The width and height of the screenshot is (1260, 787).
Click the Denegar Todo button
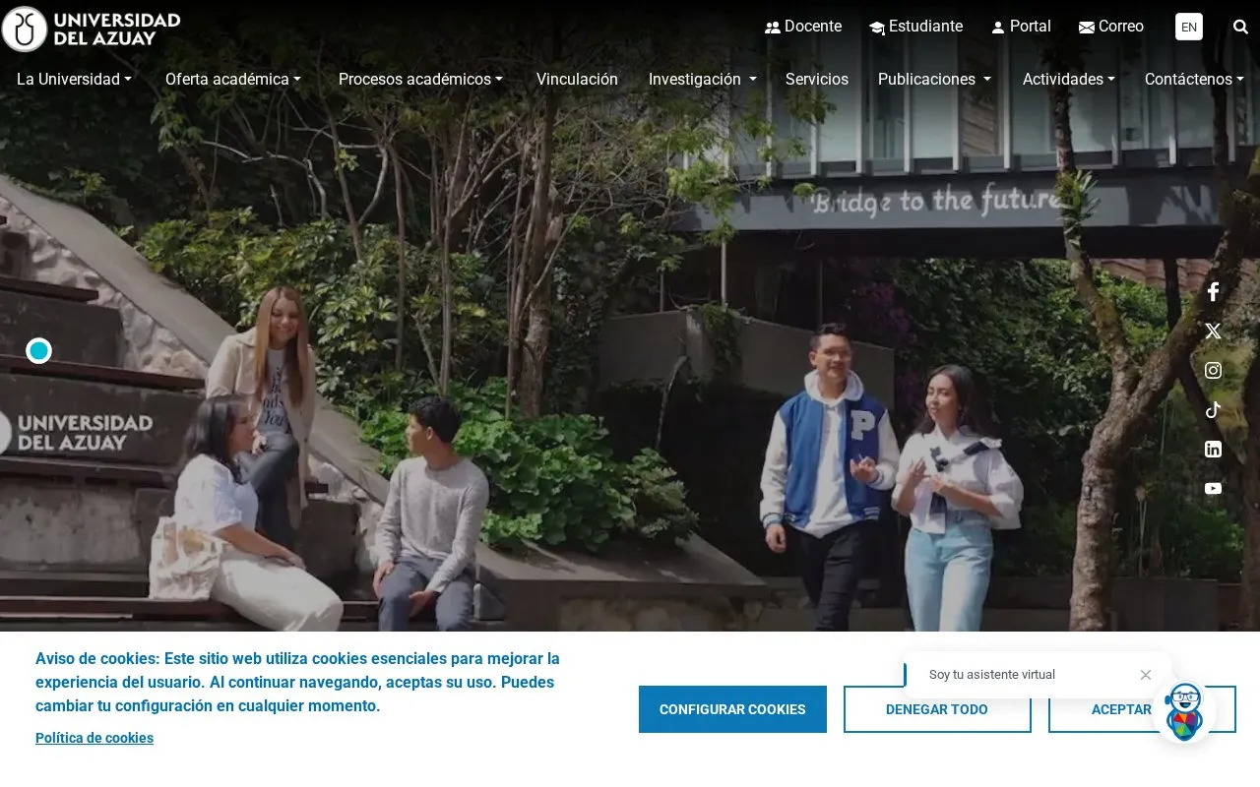[937, 709]
